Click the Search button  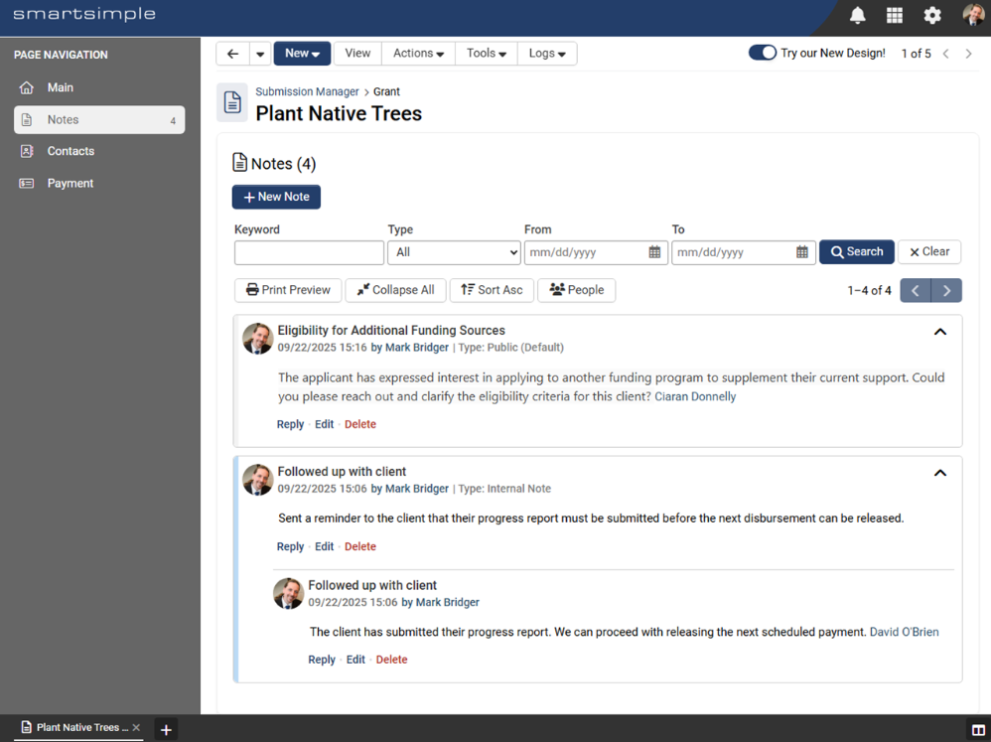(x=856, y=251)
